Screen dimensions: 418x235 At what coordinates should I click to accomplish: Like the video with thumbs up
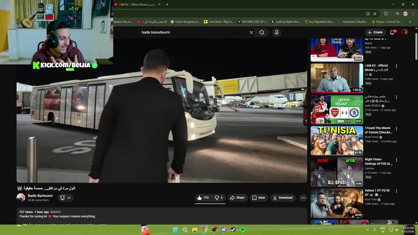coord(203,198)
